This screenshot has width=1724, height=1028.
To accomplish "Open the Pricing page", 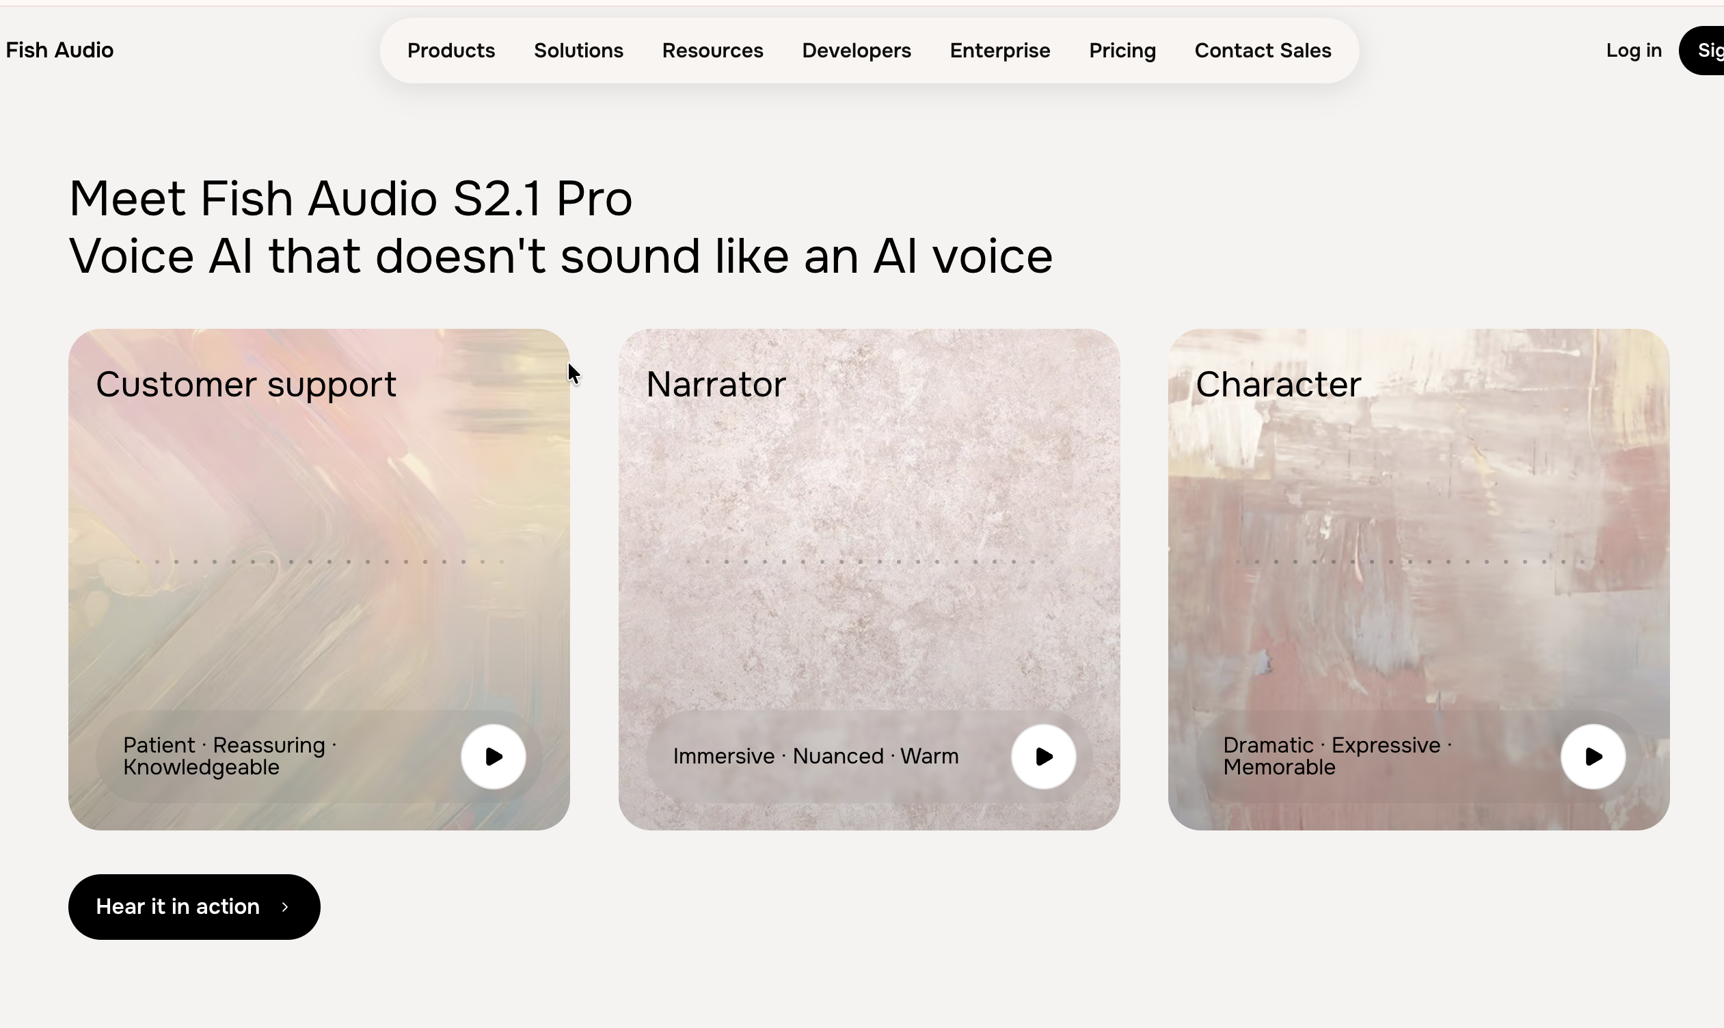I will coord(1122,51).
